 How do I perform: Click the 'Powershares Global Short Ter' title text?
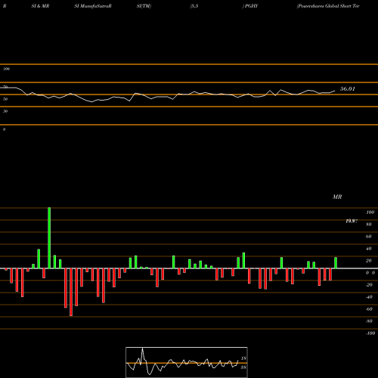[328, 6]
